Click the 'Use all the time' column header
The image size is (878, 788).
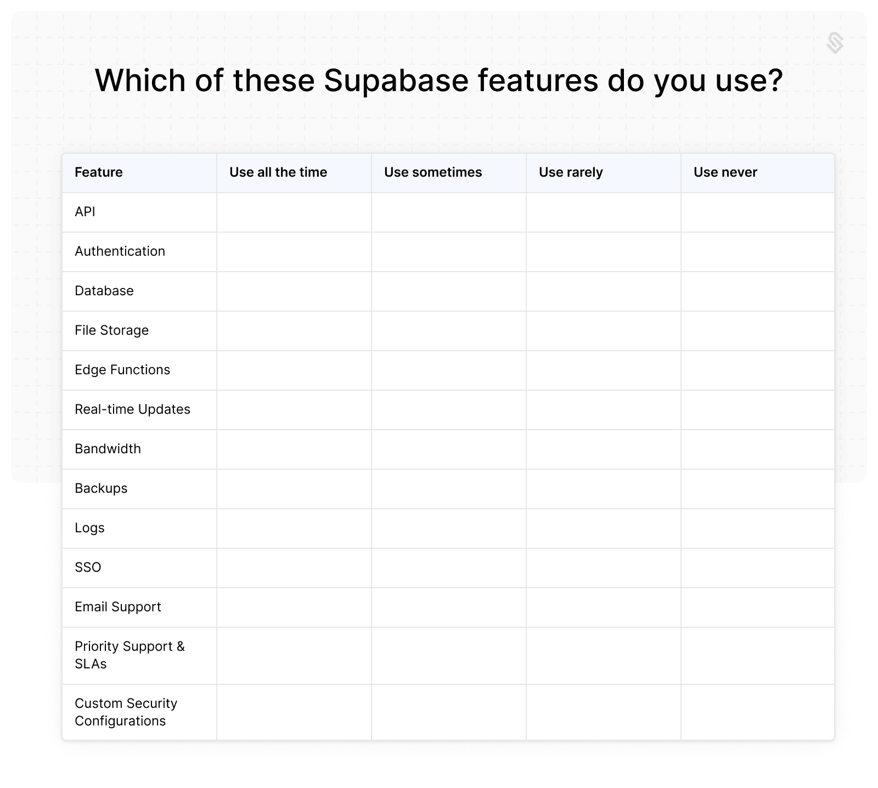point(278,172)
